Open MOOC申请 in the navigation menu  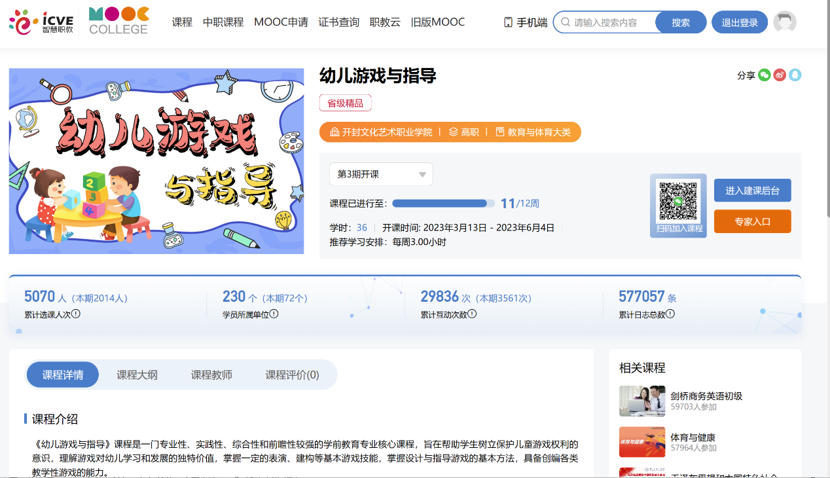pyautogui.click(x=281, y=22)
